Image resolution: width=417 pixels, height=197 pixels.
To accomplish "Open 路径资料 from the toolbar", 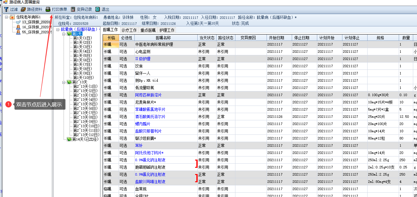I will pos(31,9).
